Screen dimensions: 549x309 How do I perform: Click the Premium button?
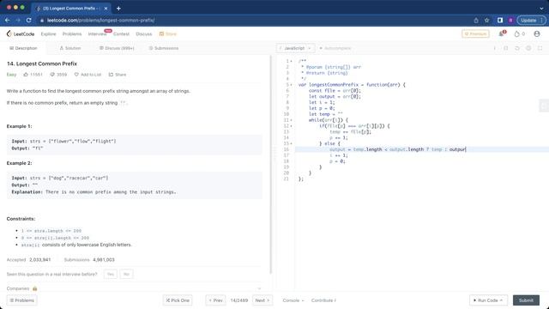475,34
